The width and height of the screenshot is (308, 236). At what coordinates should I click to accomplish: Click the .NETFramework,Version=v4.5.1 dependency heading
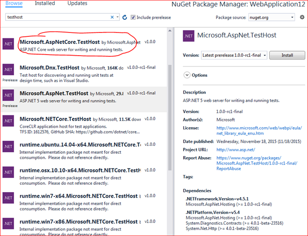pos(217,199)
